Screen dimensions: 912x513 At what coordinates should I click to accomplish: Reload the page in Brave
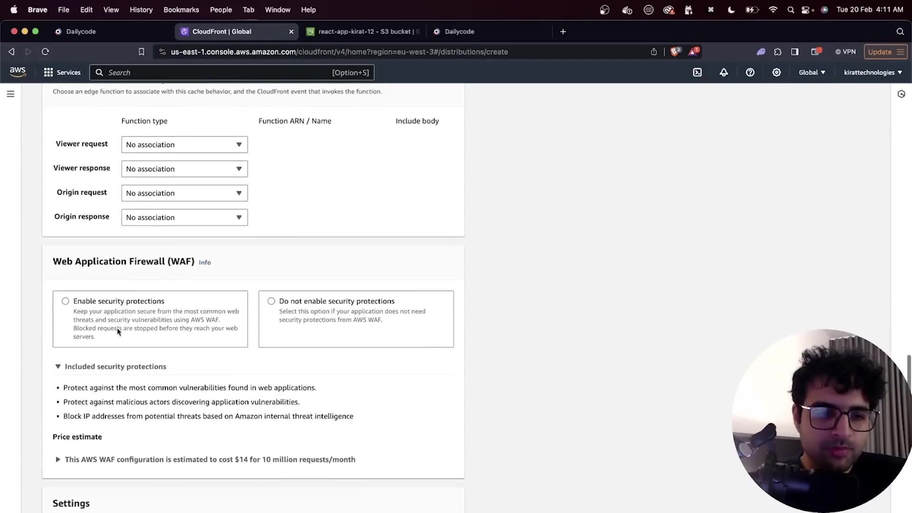(45, 52)
